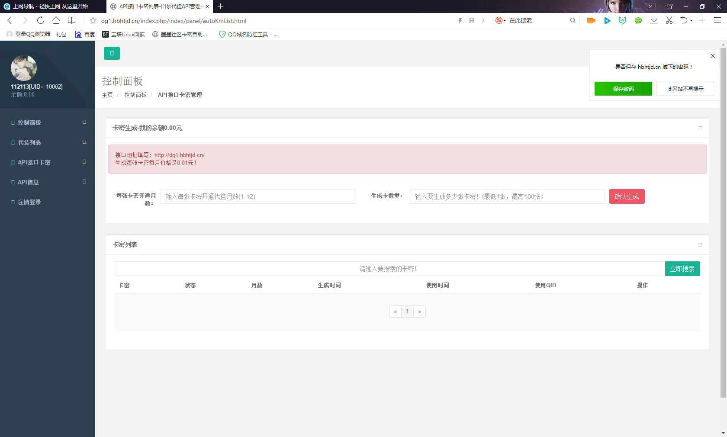Expand the API信息 sidebar arrow
Screen dimensions: 727x437
click(x=84, y=182)
